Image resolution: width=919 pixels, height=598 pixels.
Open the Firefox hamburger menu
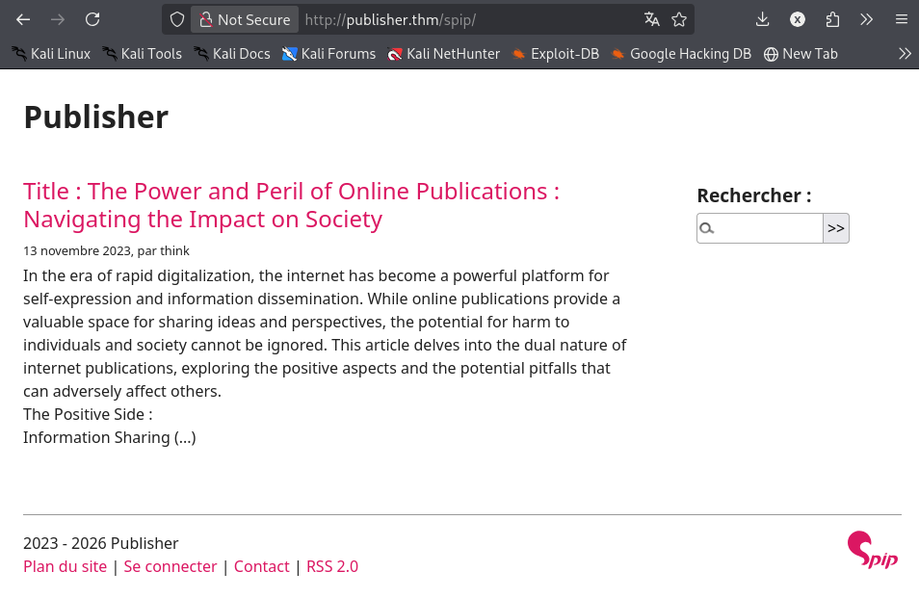(x=902, y=20)
